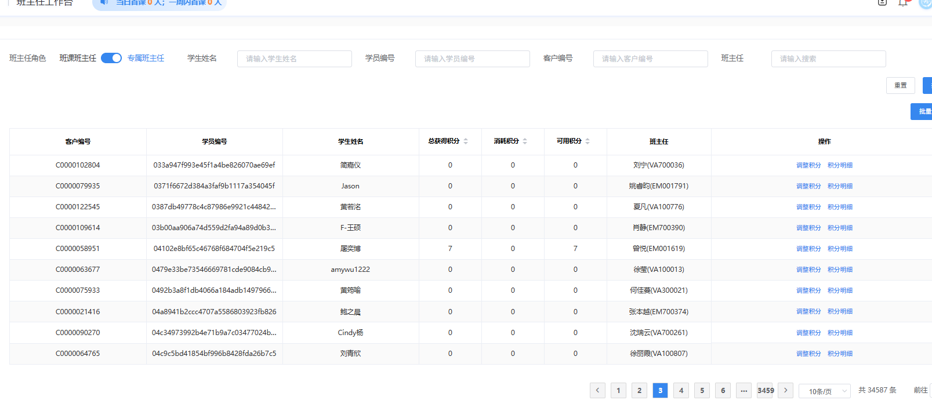This screenshot has height=400, width=932.
Task: Select 班课班主任 role label
Action: pyautogui.click(x=78, y=58)
